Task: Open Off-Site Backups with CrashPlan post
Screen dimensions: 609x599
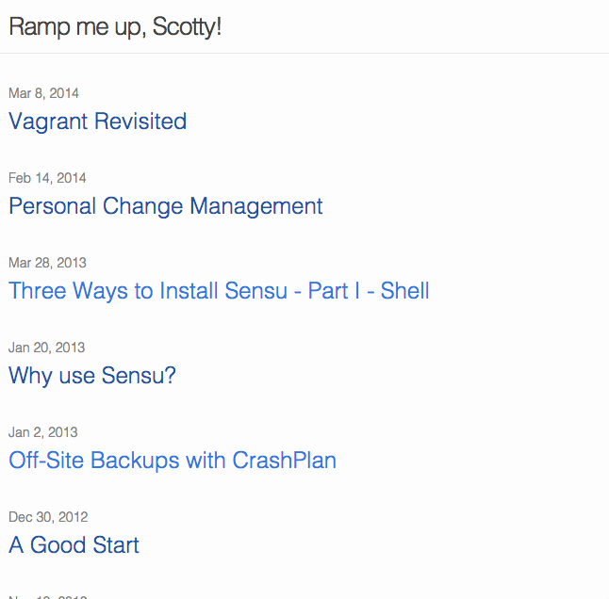Action: [173, 461]
